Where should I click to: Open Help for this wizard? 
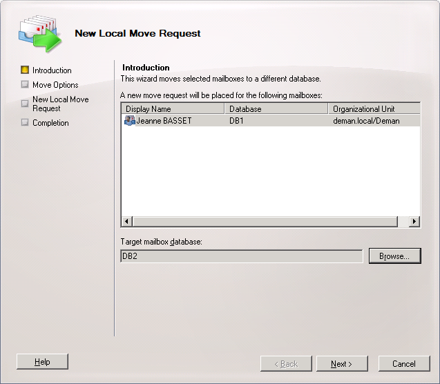[x=42, y=362]
